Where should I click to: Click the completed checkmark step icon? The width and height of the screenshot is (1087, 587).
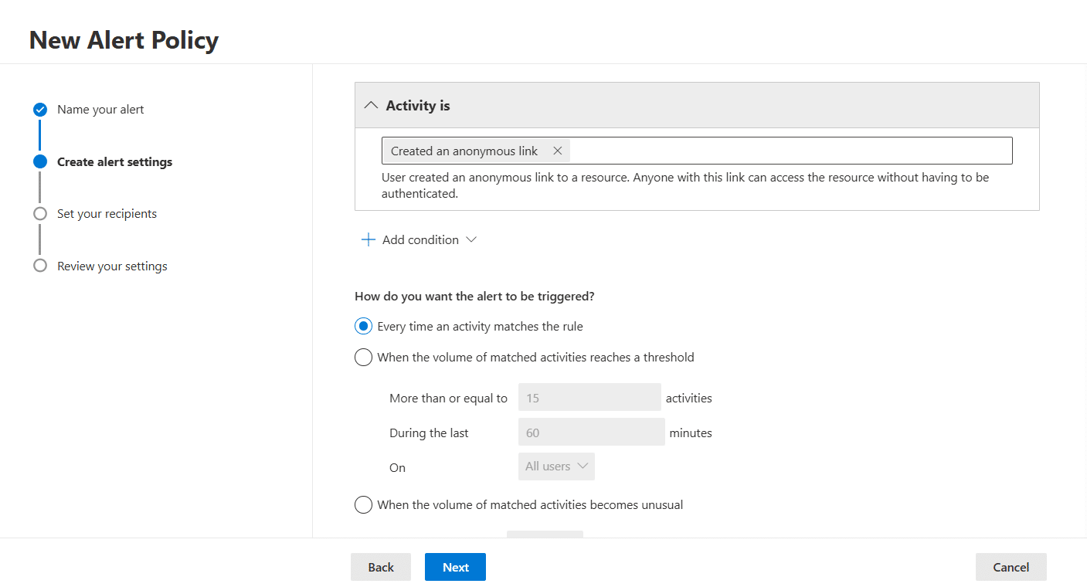40,110
